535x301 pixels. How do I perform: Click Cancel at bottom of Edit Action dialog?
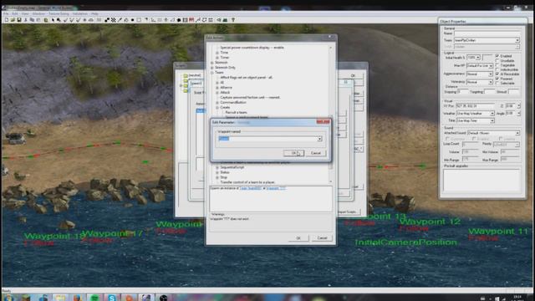322,237
